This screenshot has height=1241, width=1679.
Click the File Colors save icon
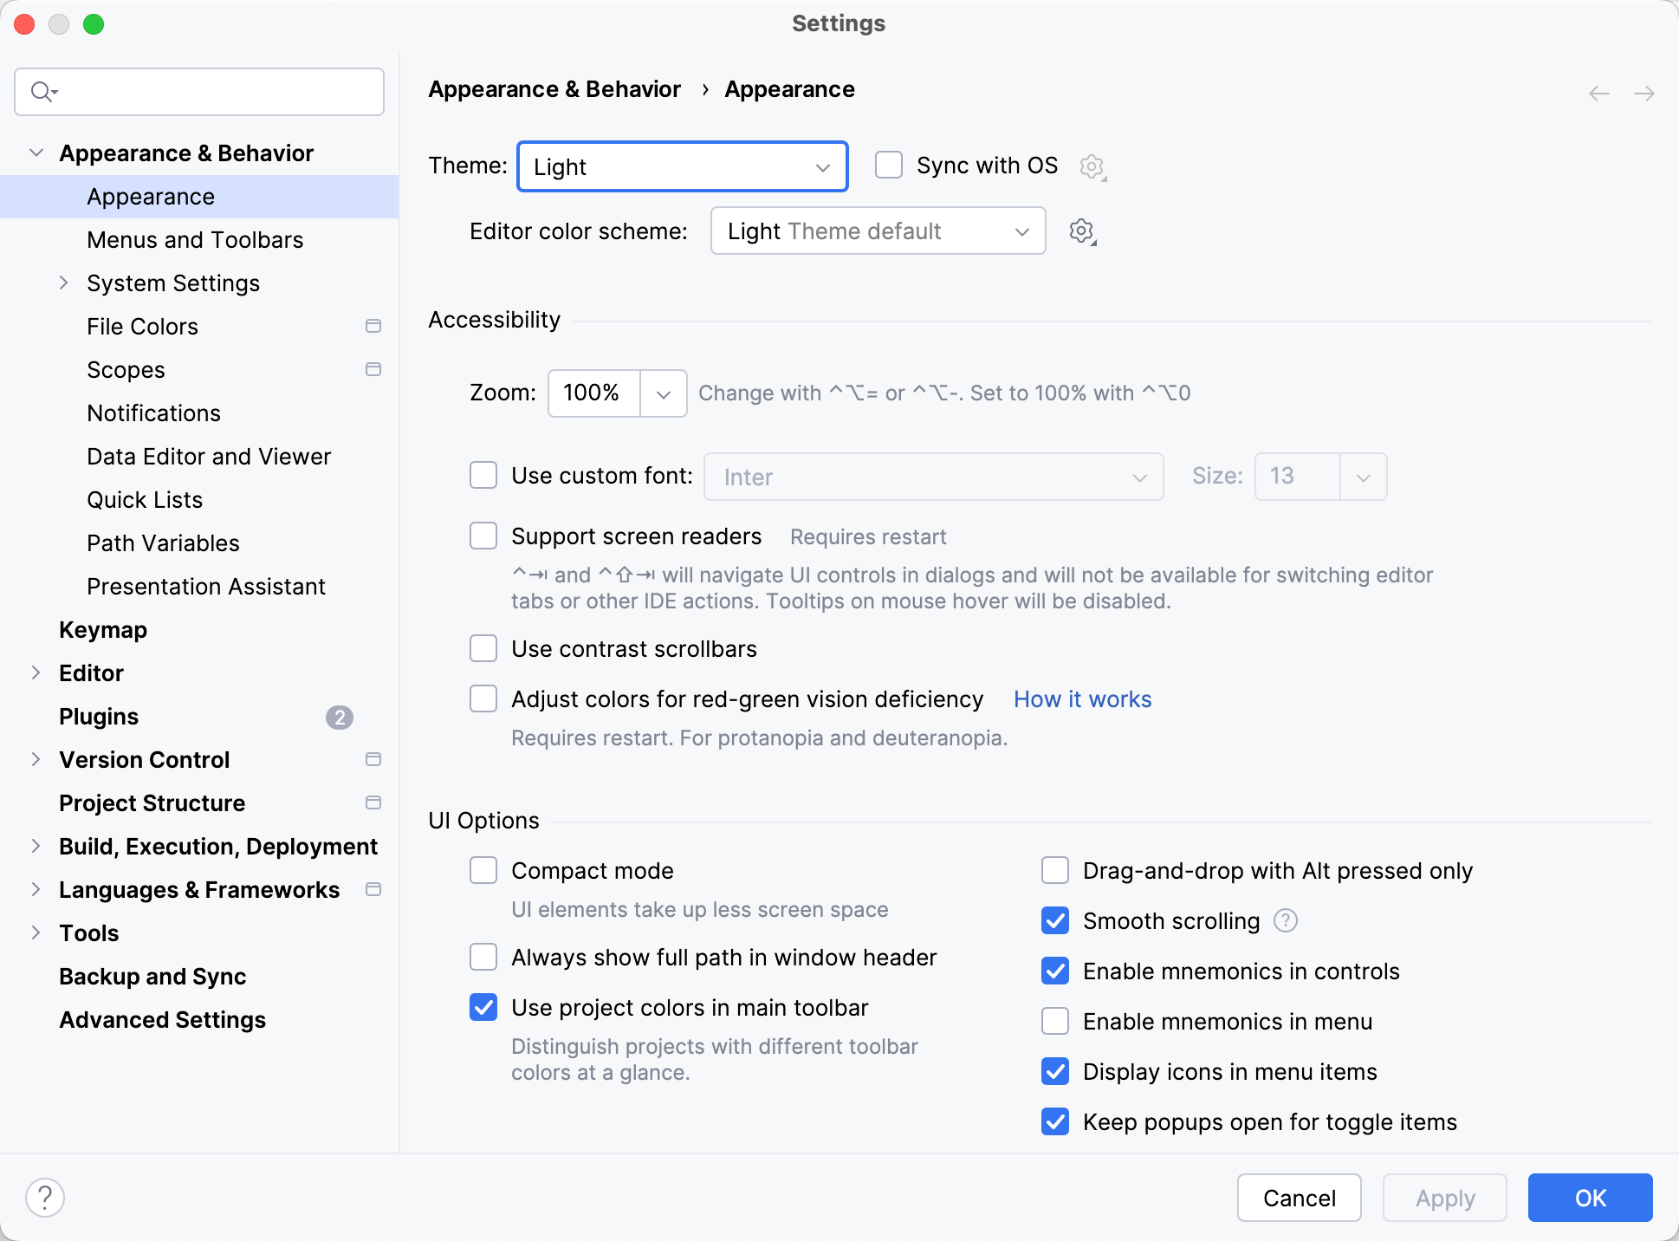(x=373, y=326)
